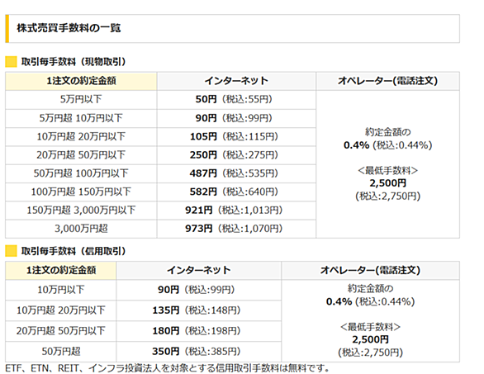Select the 5万円以下 row label

[81, 99]
